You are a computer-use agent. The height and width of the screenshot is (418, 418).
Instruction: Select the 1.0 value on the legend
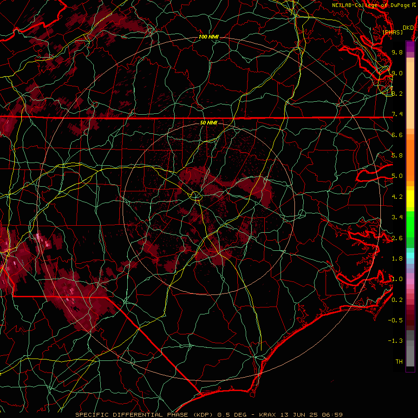pos(397,279)
